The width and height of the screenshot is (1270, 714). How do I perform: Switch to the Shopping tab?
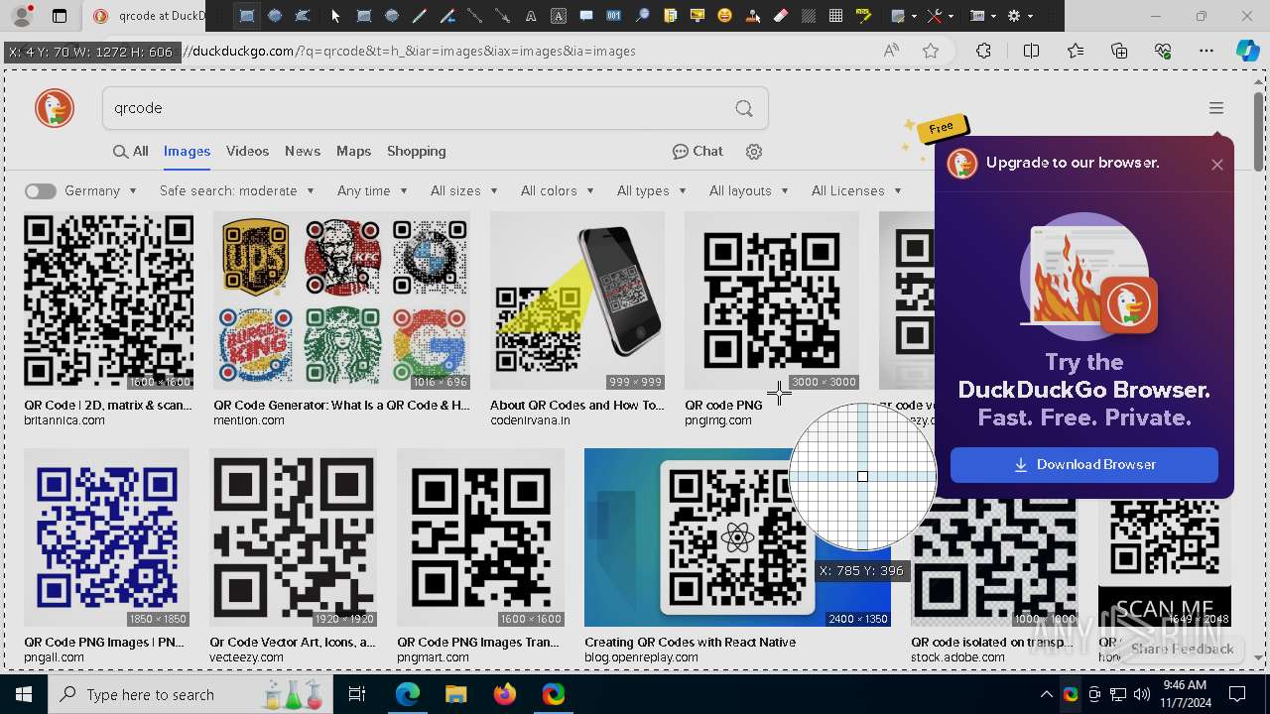click(x=416, y=152)
